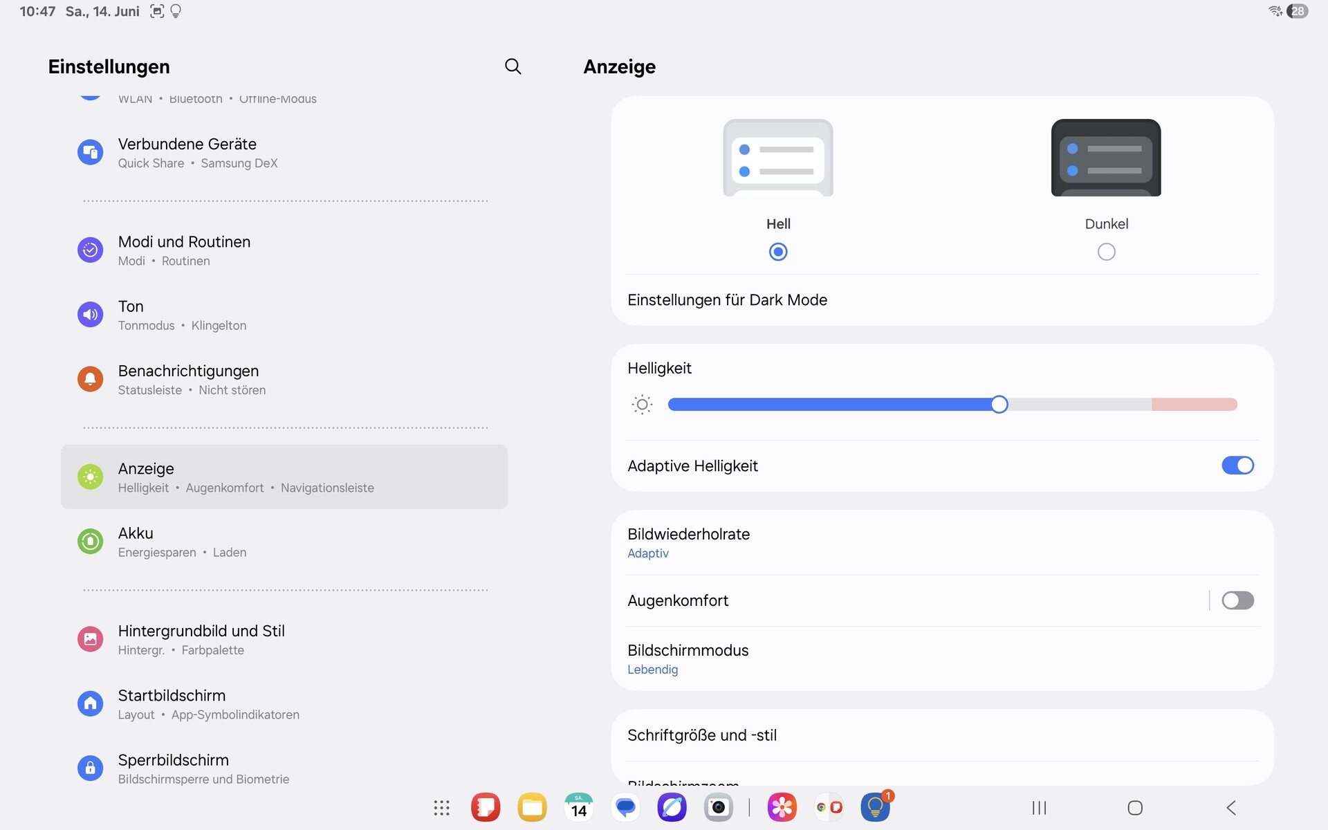Open the camera app in taskbar
This screenshot has height=830, width=1328.
[x=718, y=807]
